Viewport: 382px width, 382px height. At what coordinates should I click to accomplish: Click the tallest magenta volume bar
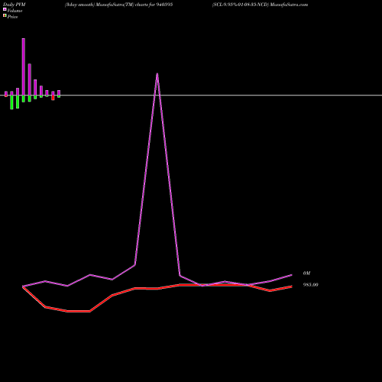[24, 66]
